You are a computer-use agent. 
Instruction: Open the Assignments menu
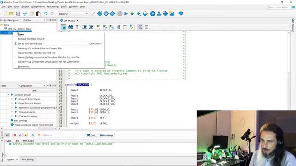click(x=38, y=6)
